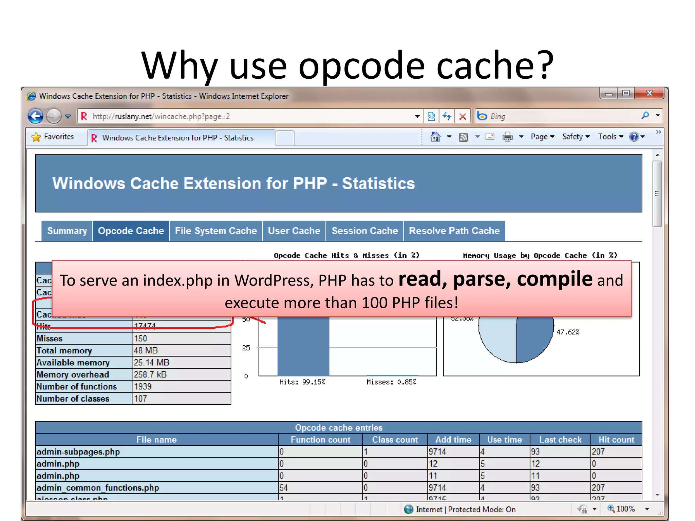The width and height of the screenshot is (695, 521).
Task: Click the RSS feeds icon
Action: (463, 137)
